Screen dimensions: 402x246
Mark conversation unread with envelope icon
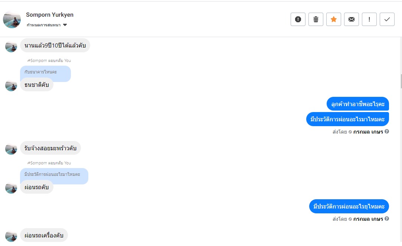(352, 19)
